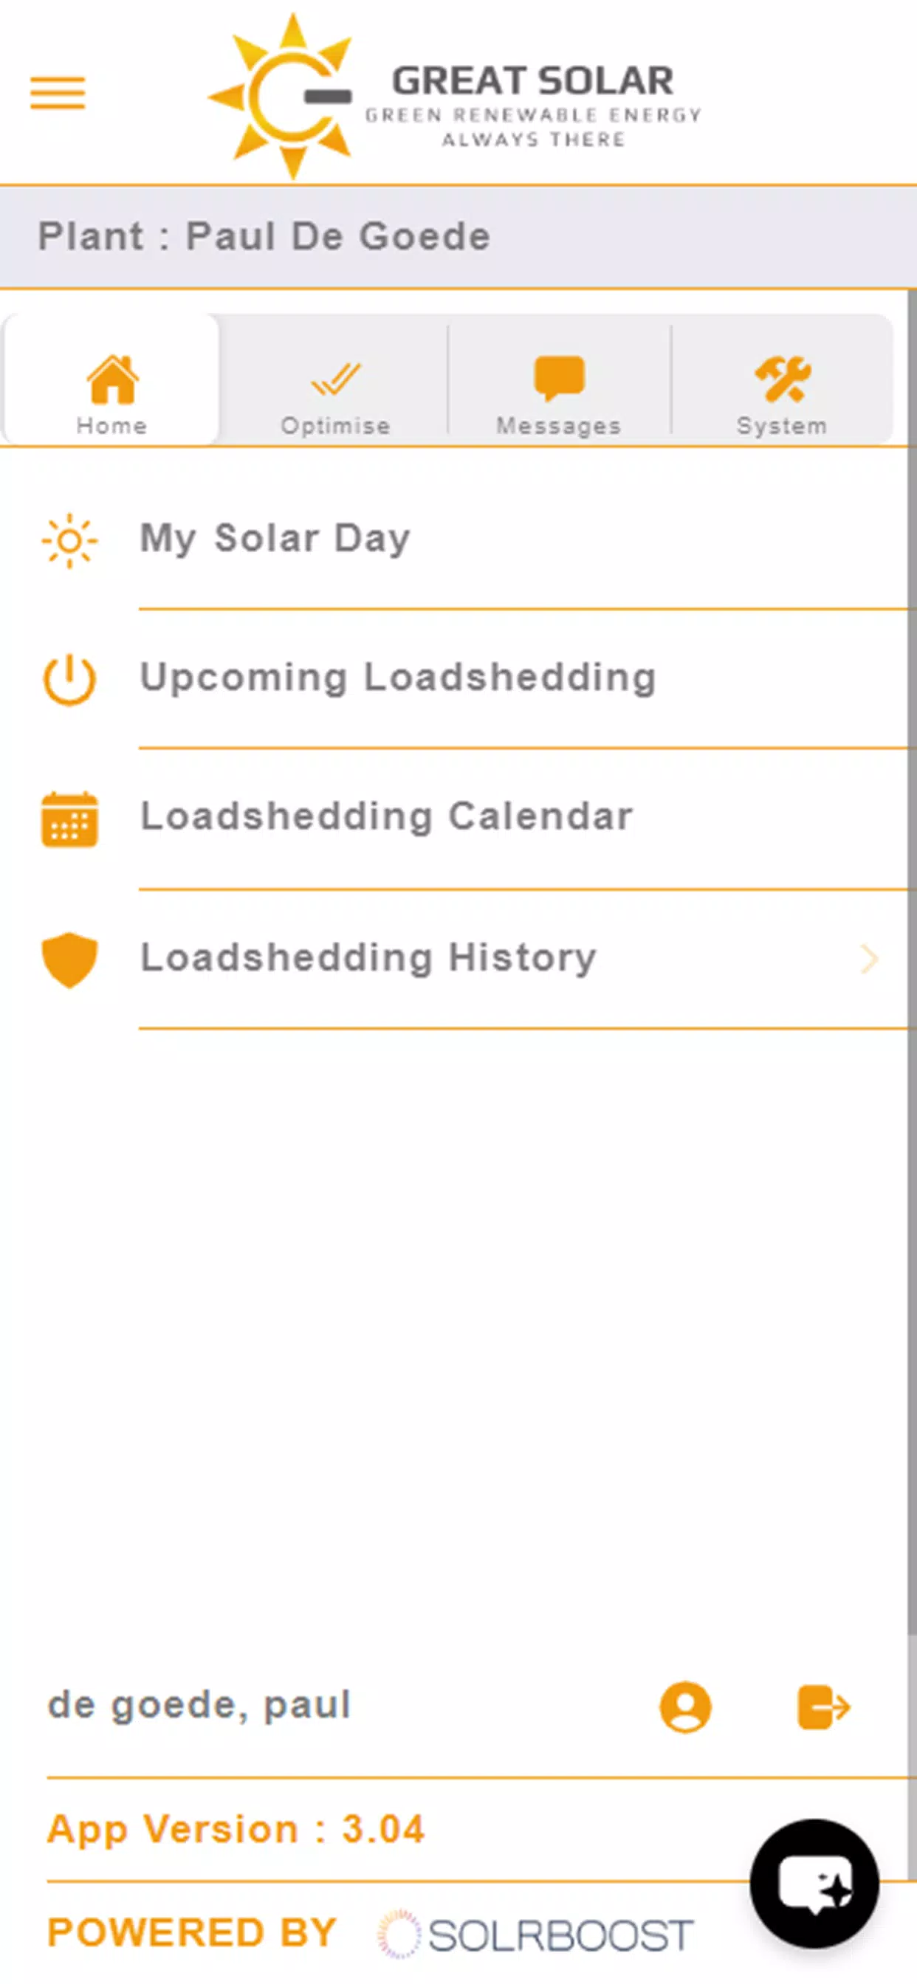
Task: Expand Loadshedding History chevron arrow
Action: point(869,959)
